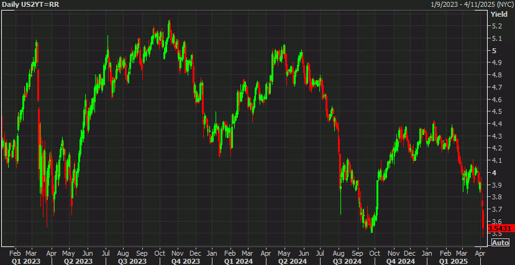Select the bold 4 yield axis label
This screenshot has height=265, width=515.
tap(494, 173)
